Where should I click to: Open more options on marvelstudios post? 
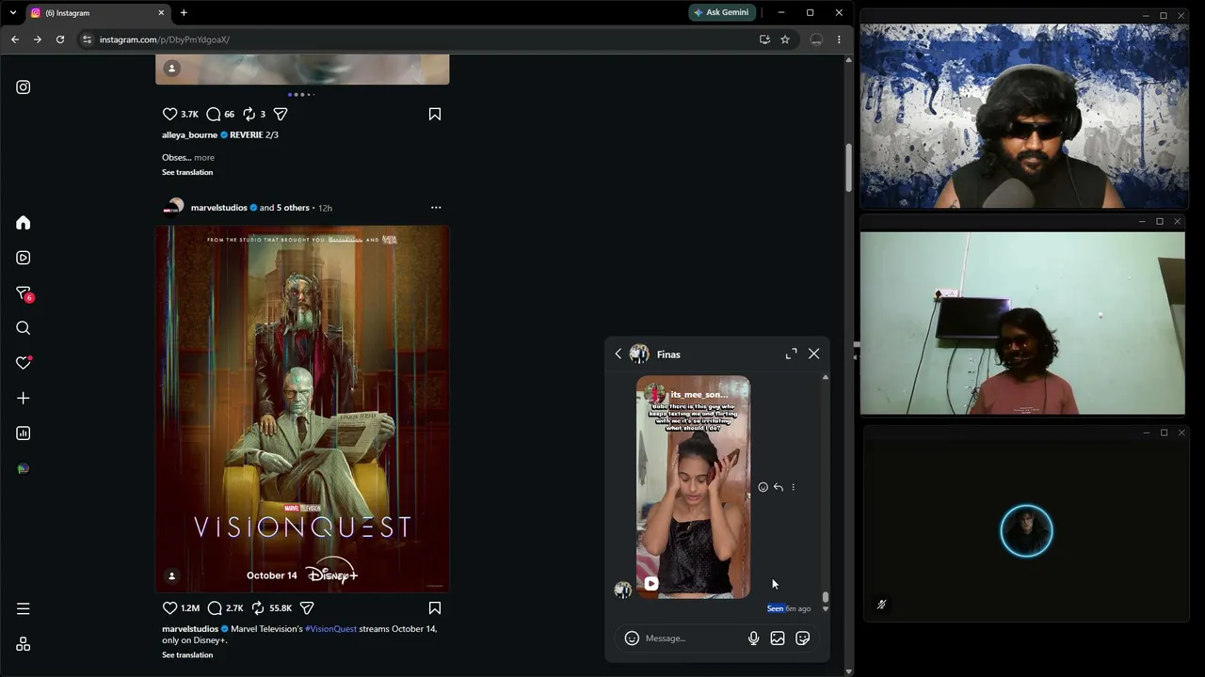tap(436, 208)
